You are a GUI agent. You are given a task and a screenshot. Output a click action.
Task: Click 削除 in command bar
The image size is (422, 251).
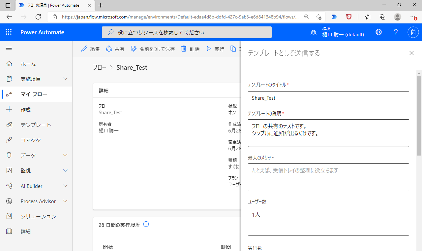[x=190, y=49]
